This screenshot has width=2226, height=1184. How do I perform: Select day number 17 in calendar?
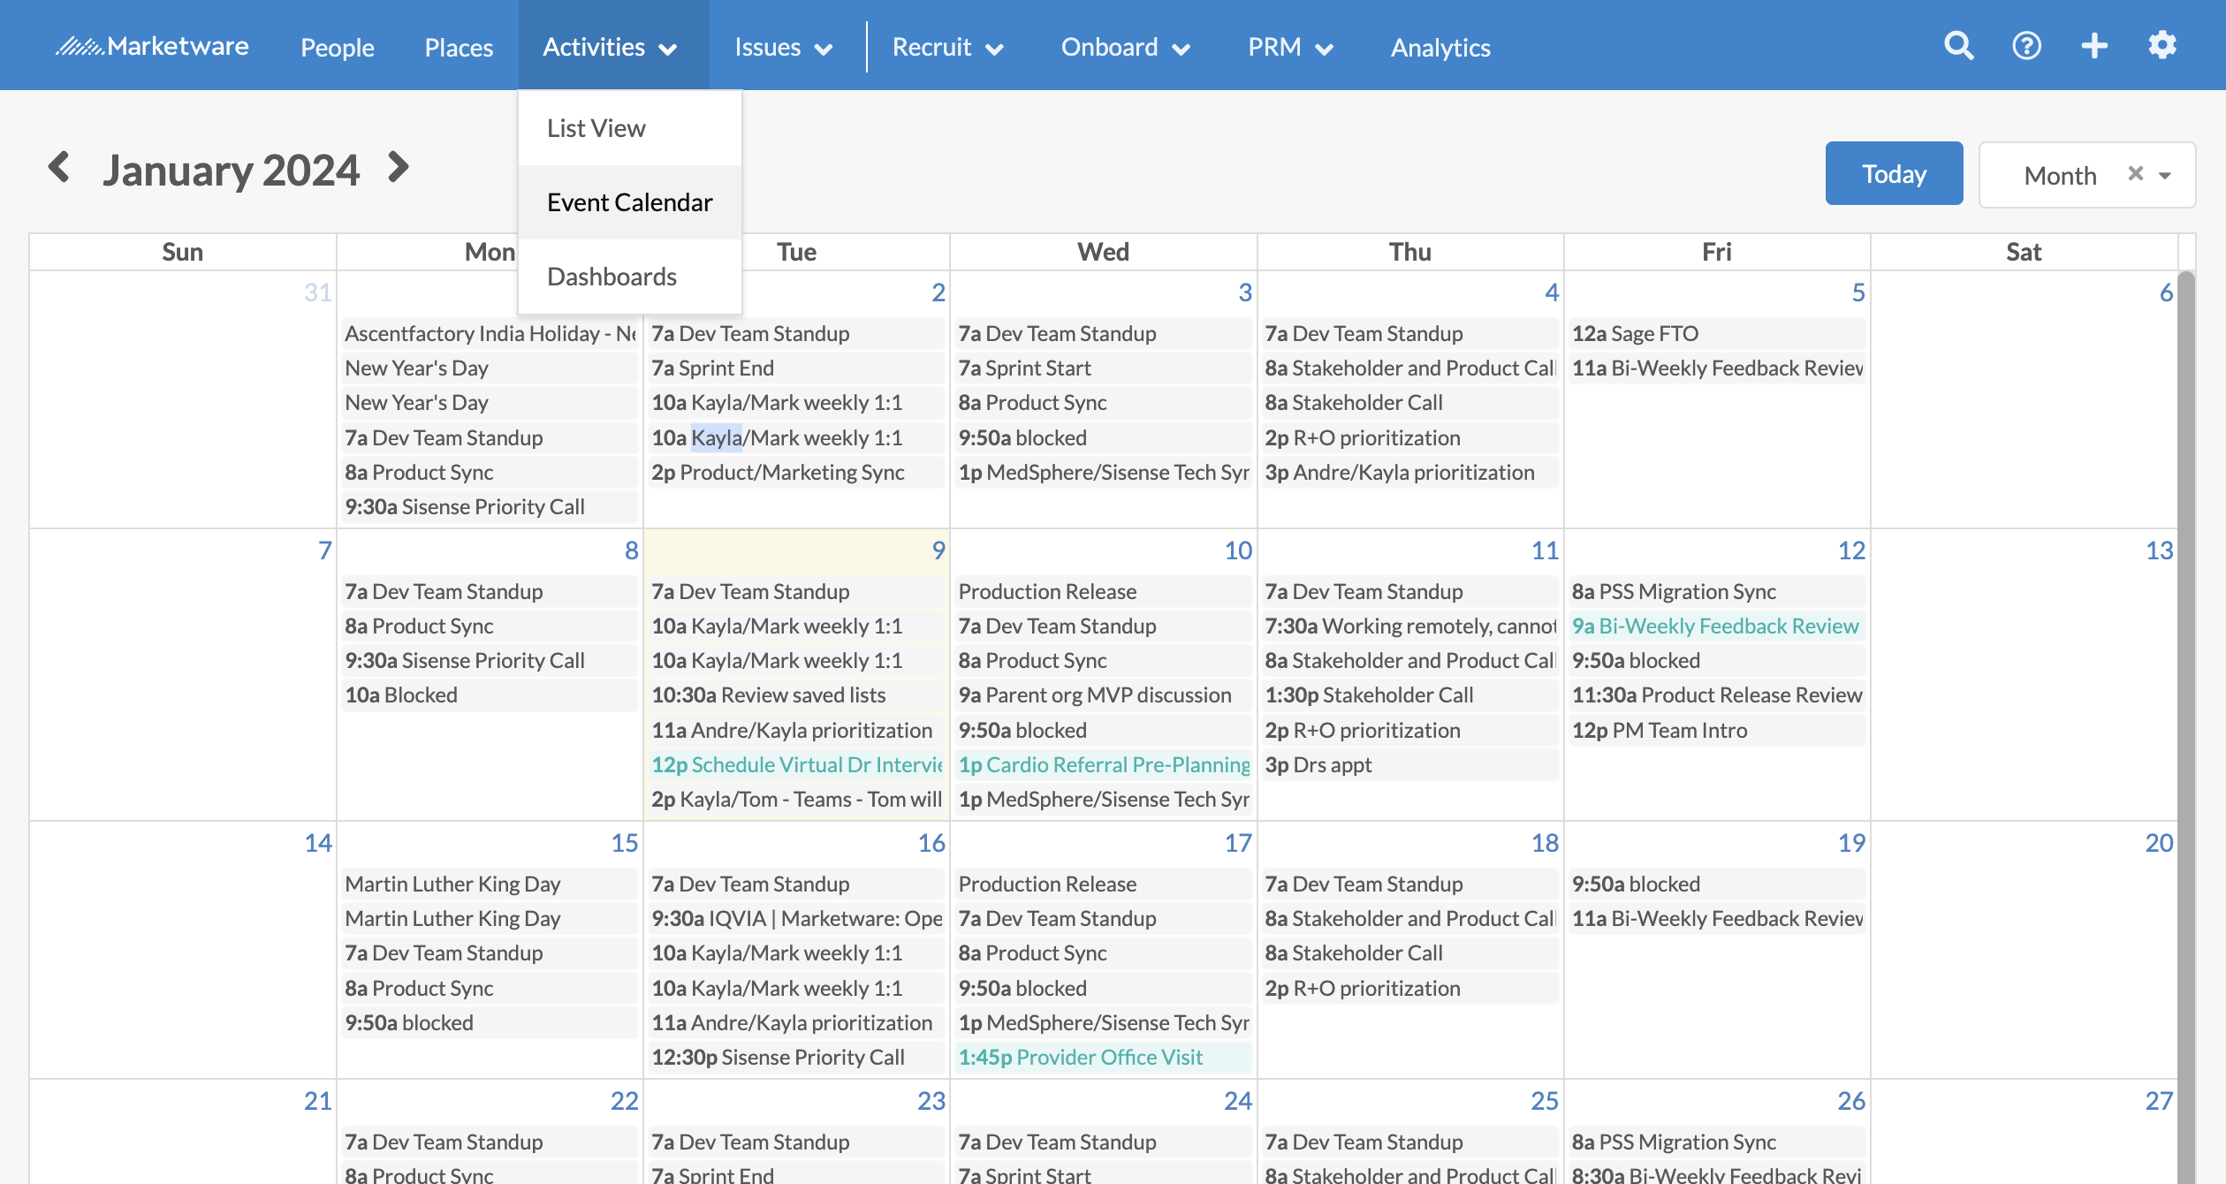tap(1238, 842)
